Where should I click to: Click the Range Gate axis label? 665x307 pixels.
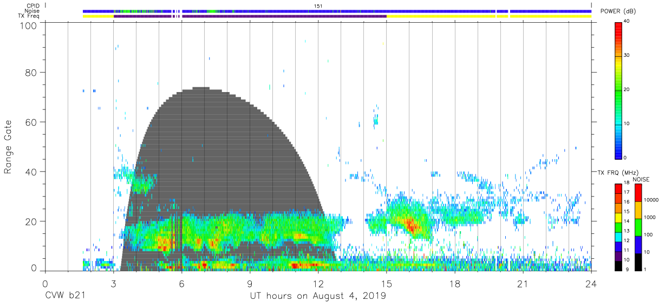(8, 147)
